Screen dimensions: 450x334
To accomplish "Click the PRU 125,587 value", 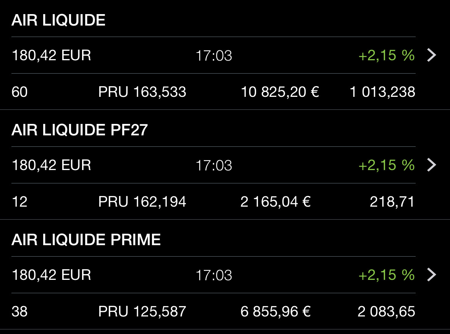I will coord(142,312).
